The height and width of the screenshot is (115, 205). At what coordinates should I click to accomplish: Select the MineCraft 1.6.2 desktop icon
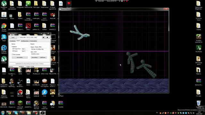pyautogui.click(x=45, y=81)
